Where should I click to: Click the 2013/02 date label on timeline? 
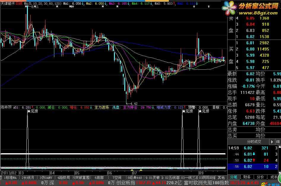pyautogui.click(x=9, y=173)
